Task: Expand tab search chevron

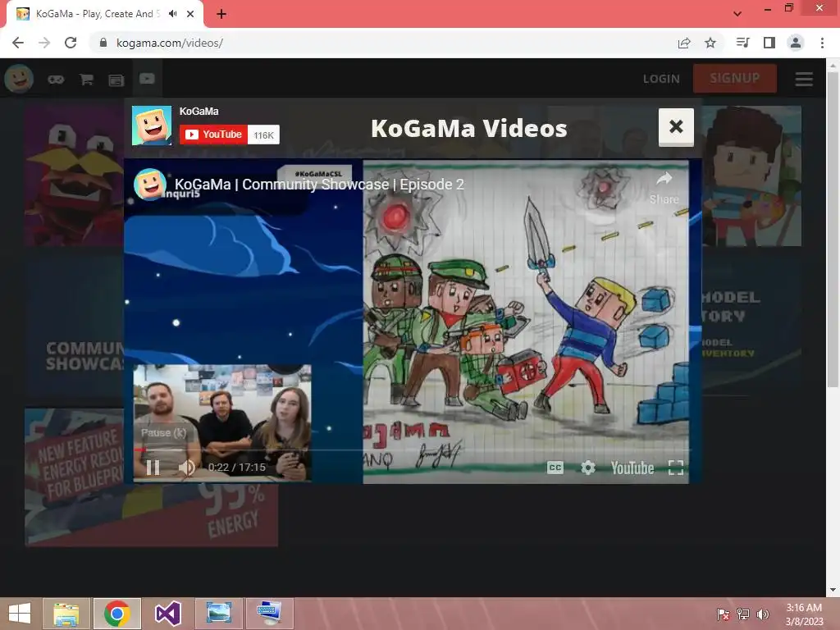Action: pos(737,14)
